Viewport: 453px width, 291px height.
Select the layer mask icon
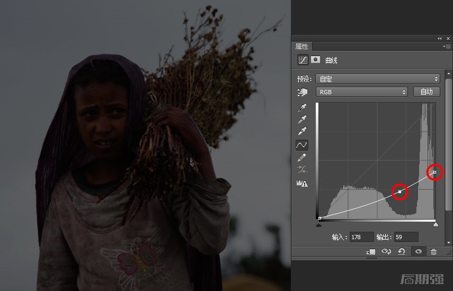tap(315, 60)
